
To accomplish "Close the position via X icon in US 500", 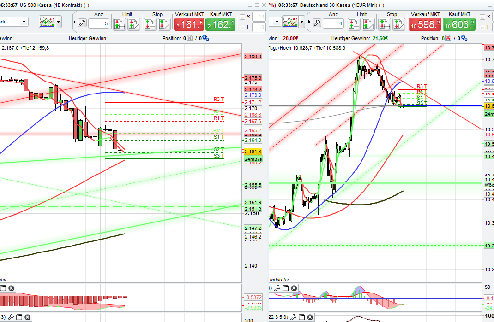I will click(x=189, y=38).
